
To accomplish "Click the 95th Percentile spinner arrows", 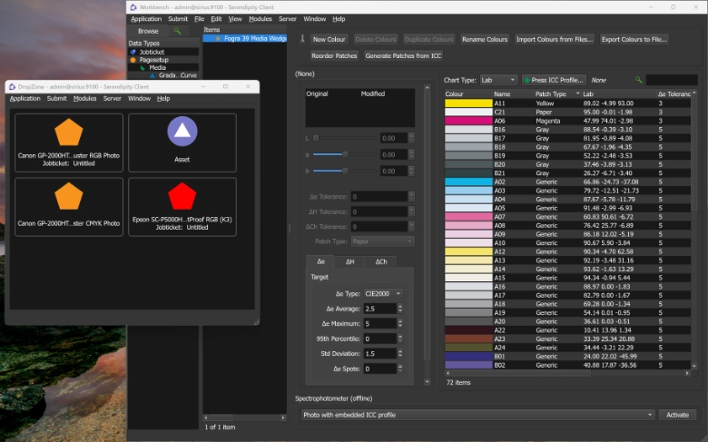I will click(400, 339).
